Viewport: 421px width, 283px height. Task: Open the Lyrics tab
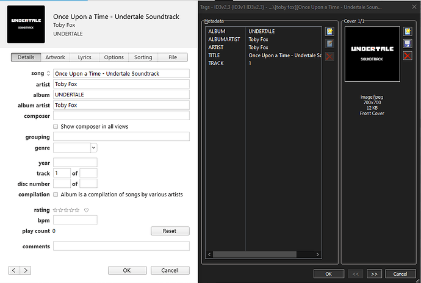pyautogui.click(x=84, y=57)
